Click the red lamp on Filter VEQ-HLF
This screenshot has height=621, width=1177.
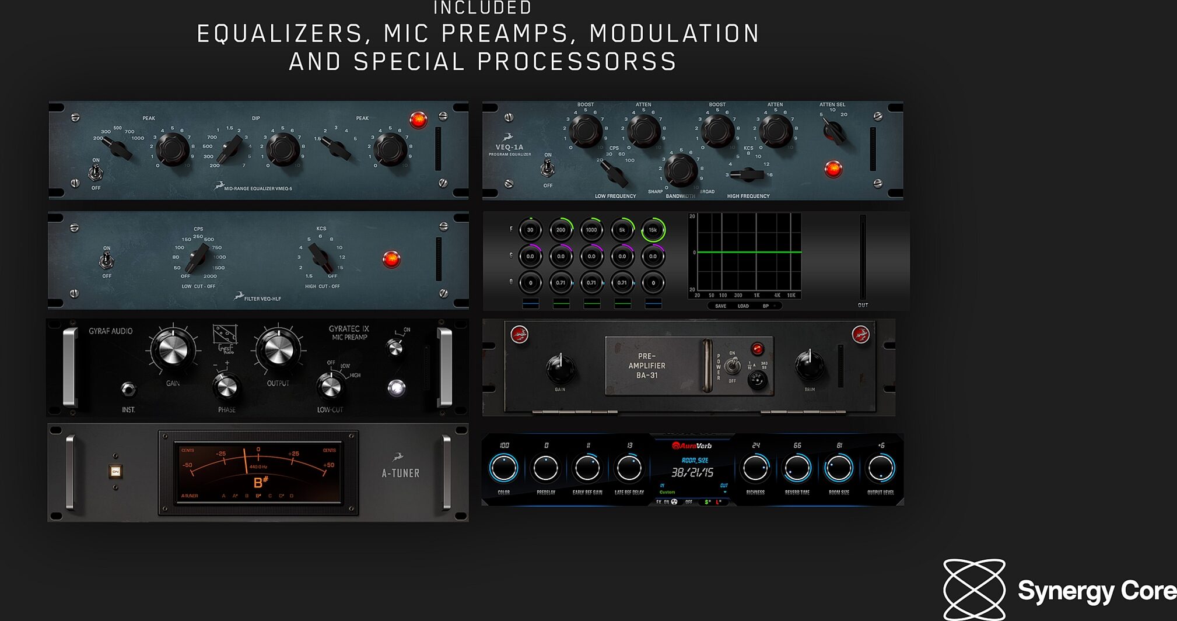coord(391,259)
